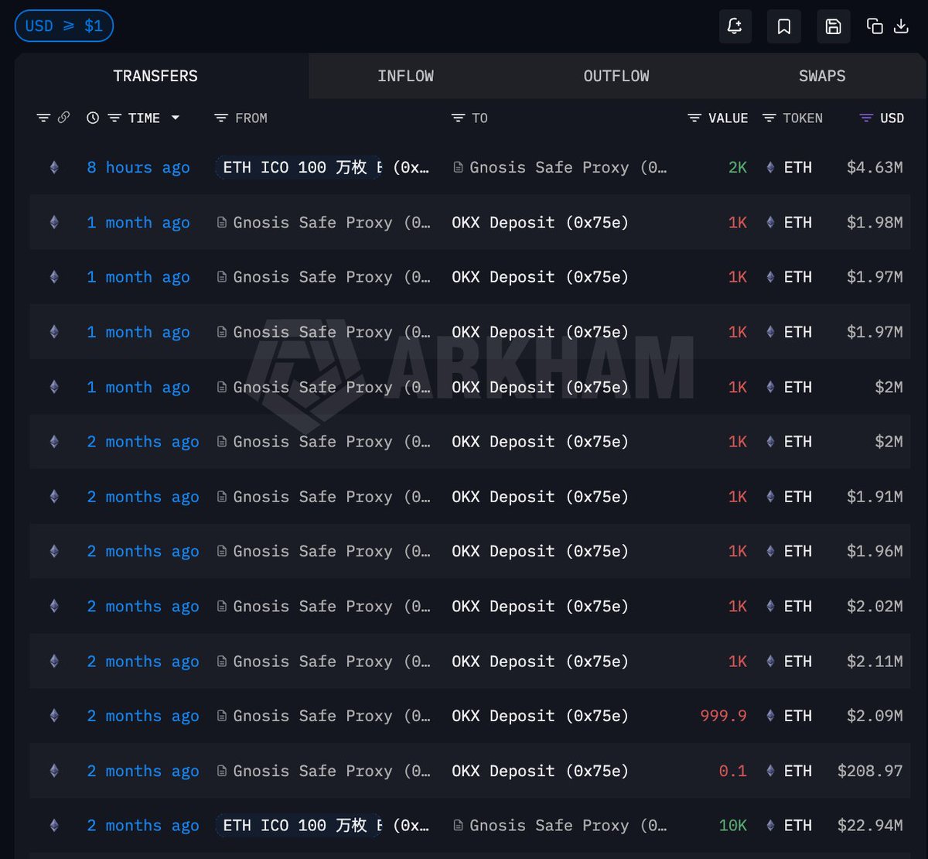928x859 pixels.
Task: Click the ETH token icon in $4.63M row
Action: pyautogui.click(x=770, y=167)
